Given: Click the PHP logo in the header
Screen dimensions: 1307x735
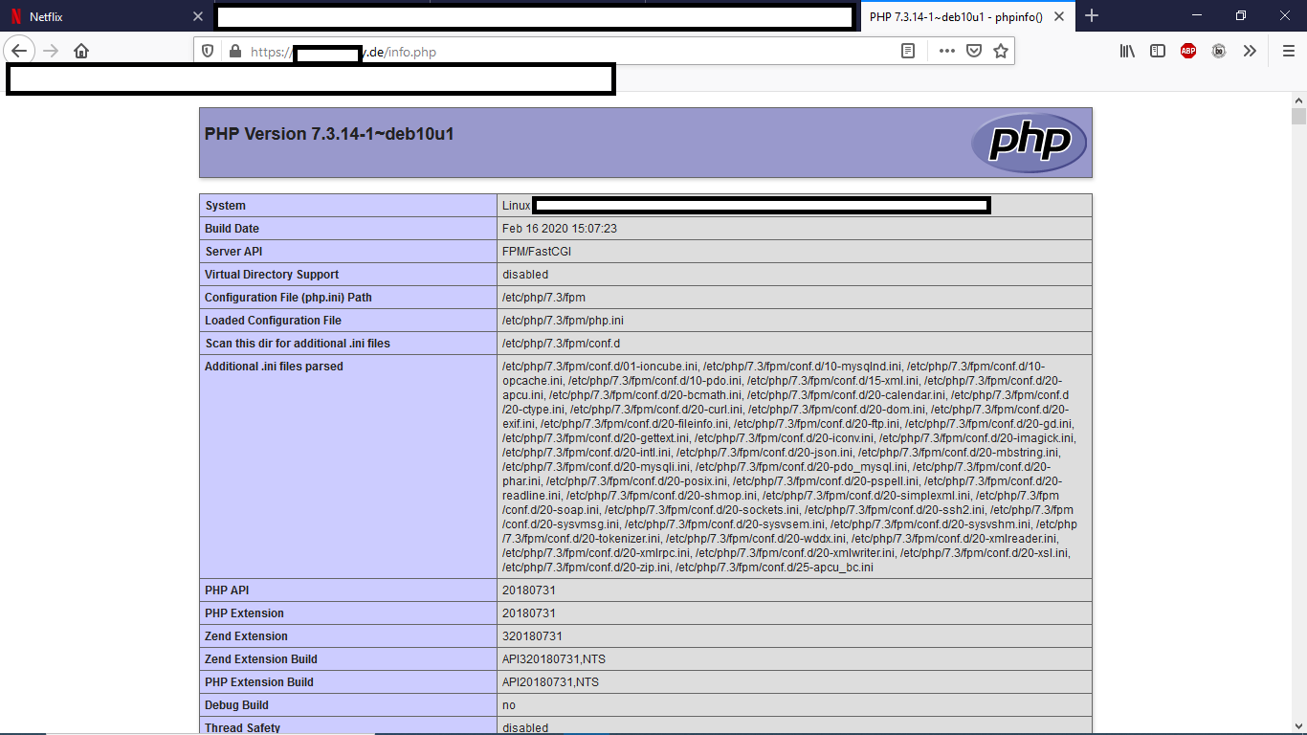Looking at the screenshot, I should (1029, 143).
